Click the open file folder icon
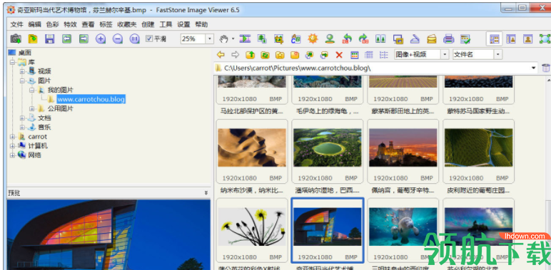The image size is (551, 270). pos(33,38)
